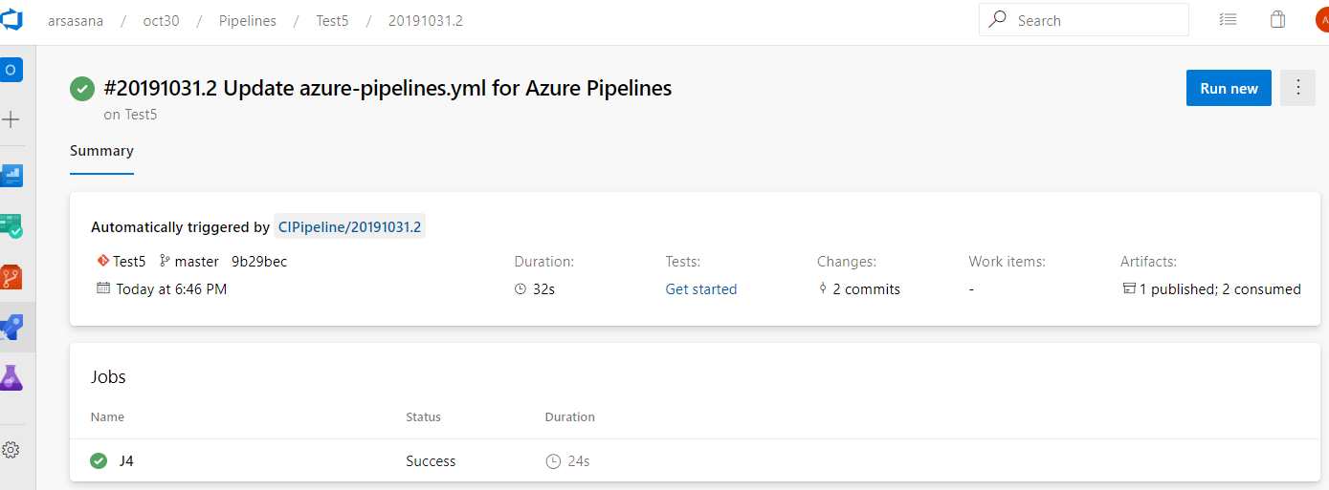Click the Get started tests link
Screen dimensions: 1329x490
click(701, 289)
